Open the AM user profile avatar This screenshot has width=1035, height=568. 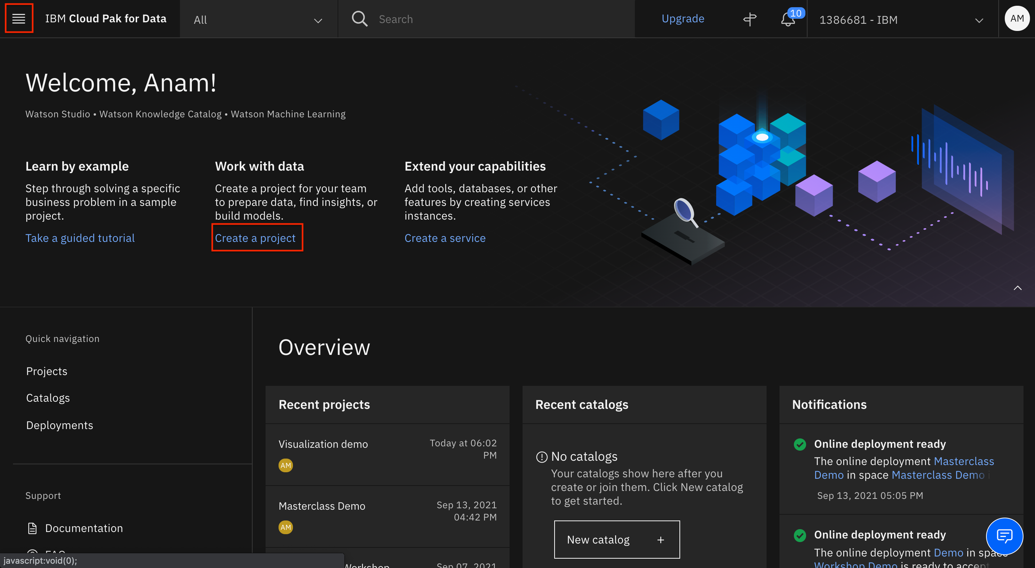pyautogui.click(x=1017, y=18)
